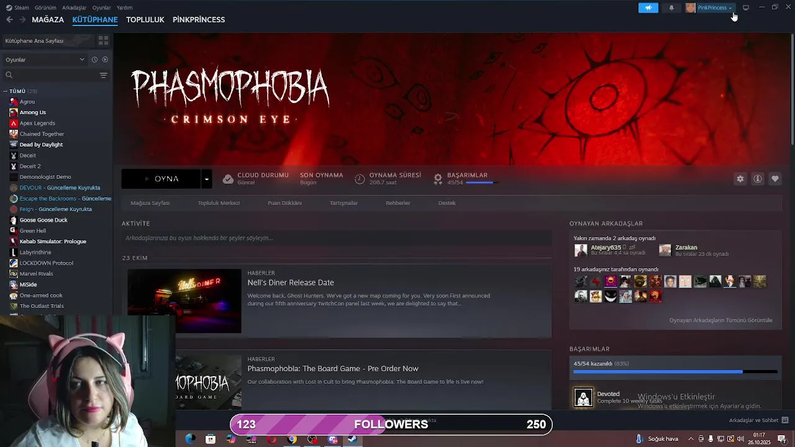This screenshot has height=447, width=795.
Task: Open Mağaza Sayfası link
Action: point(150,203)
